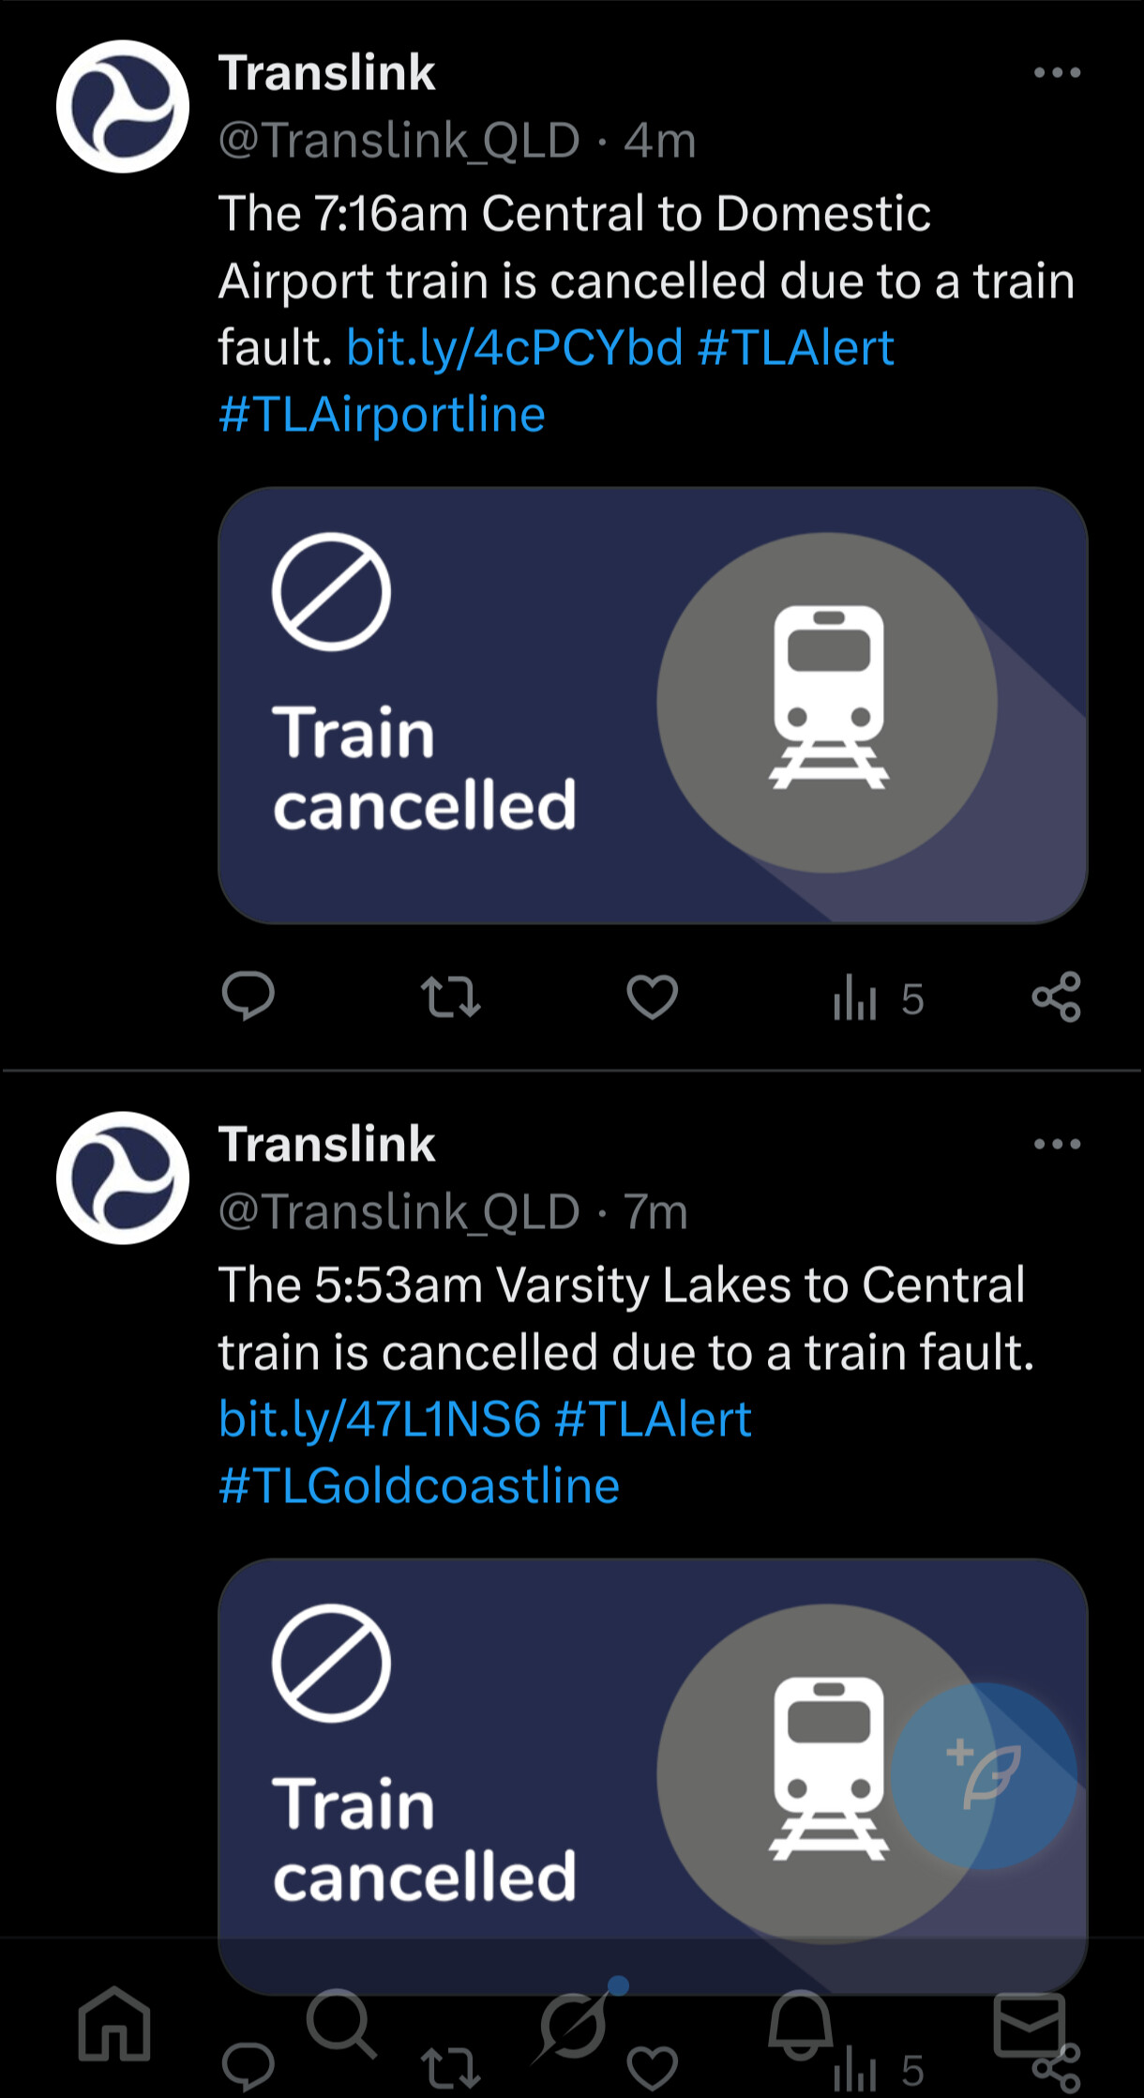Image resolution: width=1144 pixels, height=2098 pixels.
Task: Open the Search tab
Action: [x=340, y=2023]
